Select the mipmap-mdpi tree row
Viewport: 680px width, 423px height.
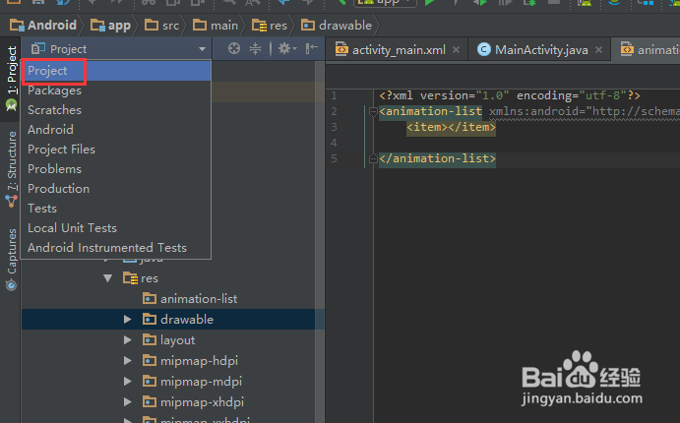pos(172,382)
